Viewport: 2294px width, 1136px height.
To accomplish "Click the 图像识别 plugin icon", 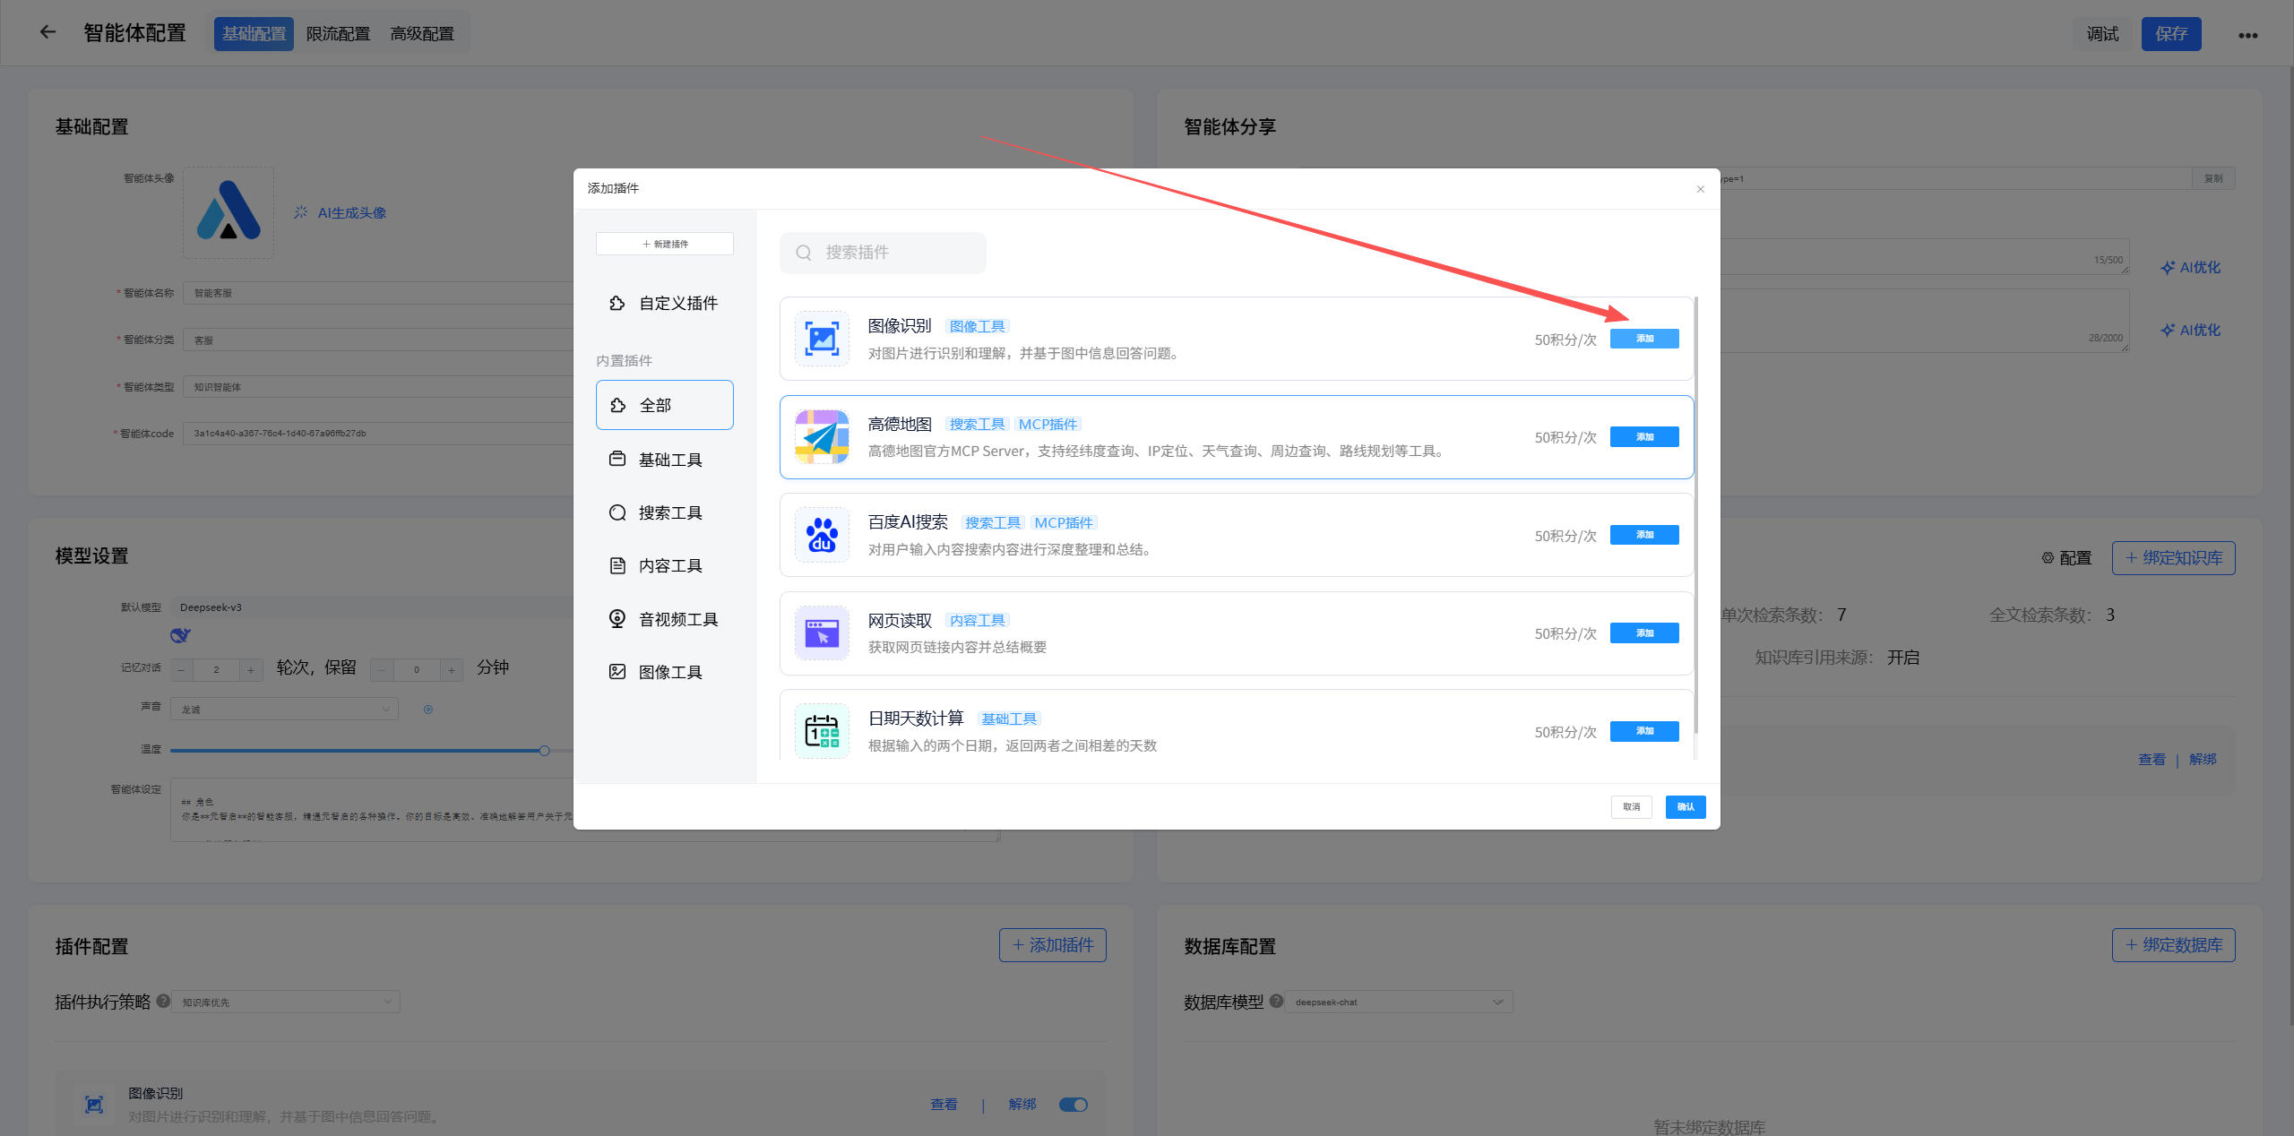I will 822,340.
